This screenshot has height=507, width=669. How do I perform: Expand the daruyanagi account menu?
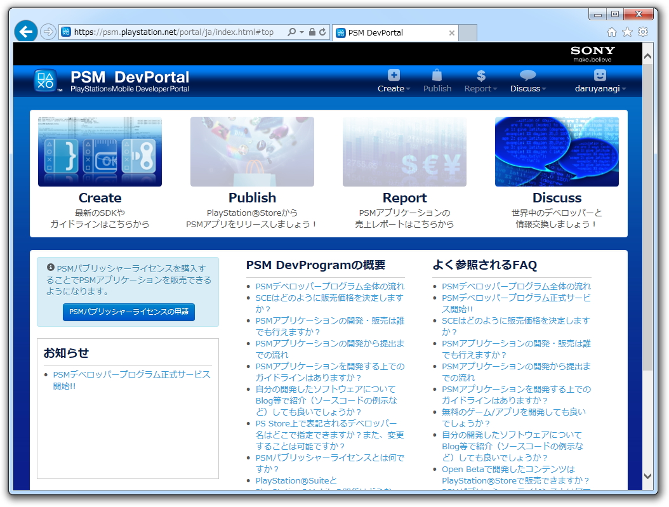coord(600,88)
